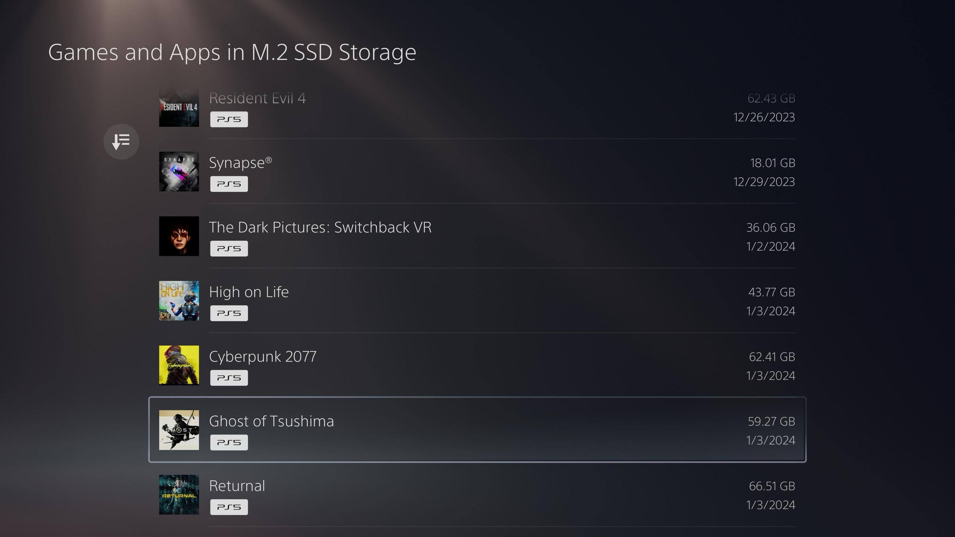Select the Resident Evil 4 title
Screen dimensions: 955x537
257,98
